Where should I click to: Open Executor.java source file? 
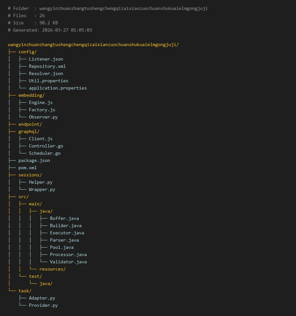67,233
